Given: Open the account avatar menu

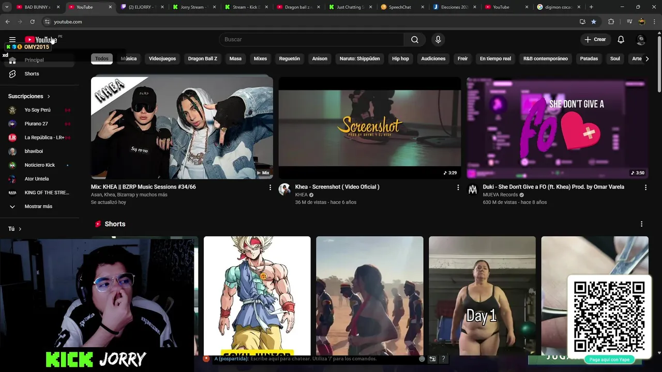Looking at the screenshot, I should 641,40.
